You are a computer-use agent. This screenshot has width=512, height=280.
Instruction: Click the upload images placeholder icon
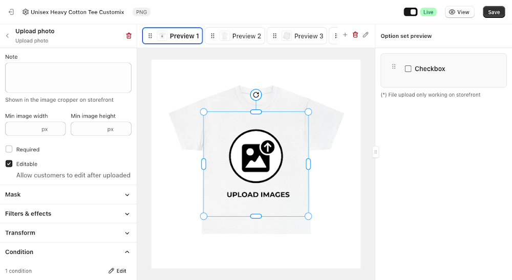pyautogui.click(x=256, y=156)
